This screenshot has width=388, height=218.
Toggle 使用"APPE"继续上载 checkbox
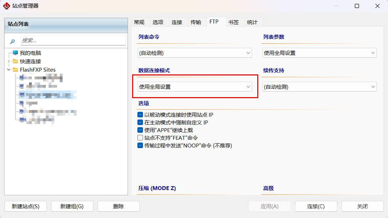[x=140, y=130]
